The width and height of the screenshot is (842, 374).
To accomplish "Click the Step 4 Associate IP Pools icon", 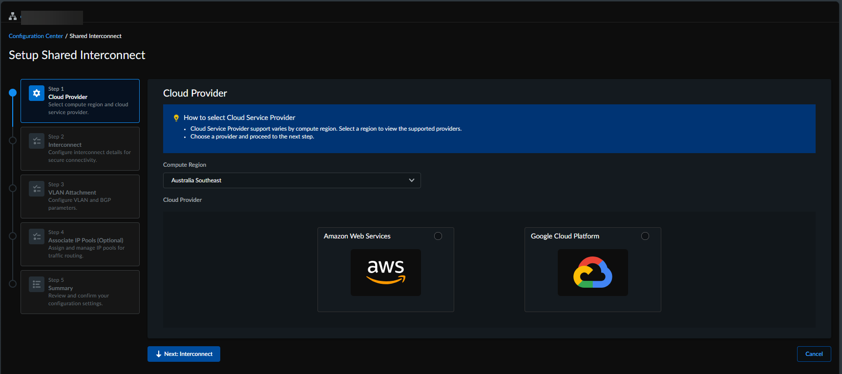I will pos(37,236).
